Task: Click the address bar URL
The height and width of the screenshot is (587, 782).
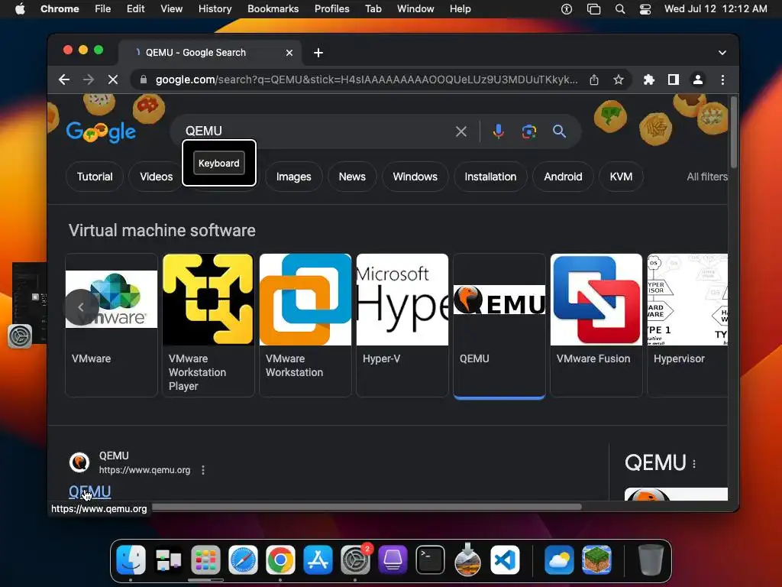Action: 366,79
